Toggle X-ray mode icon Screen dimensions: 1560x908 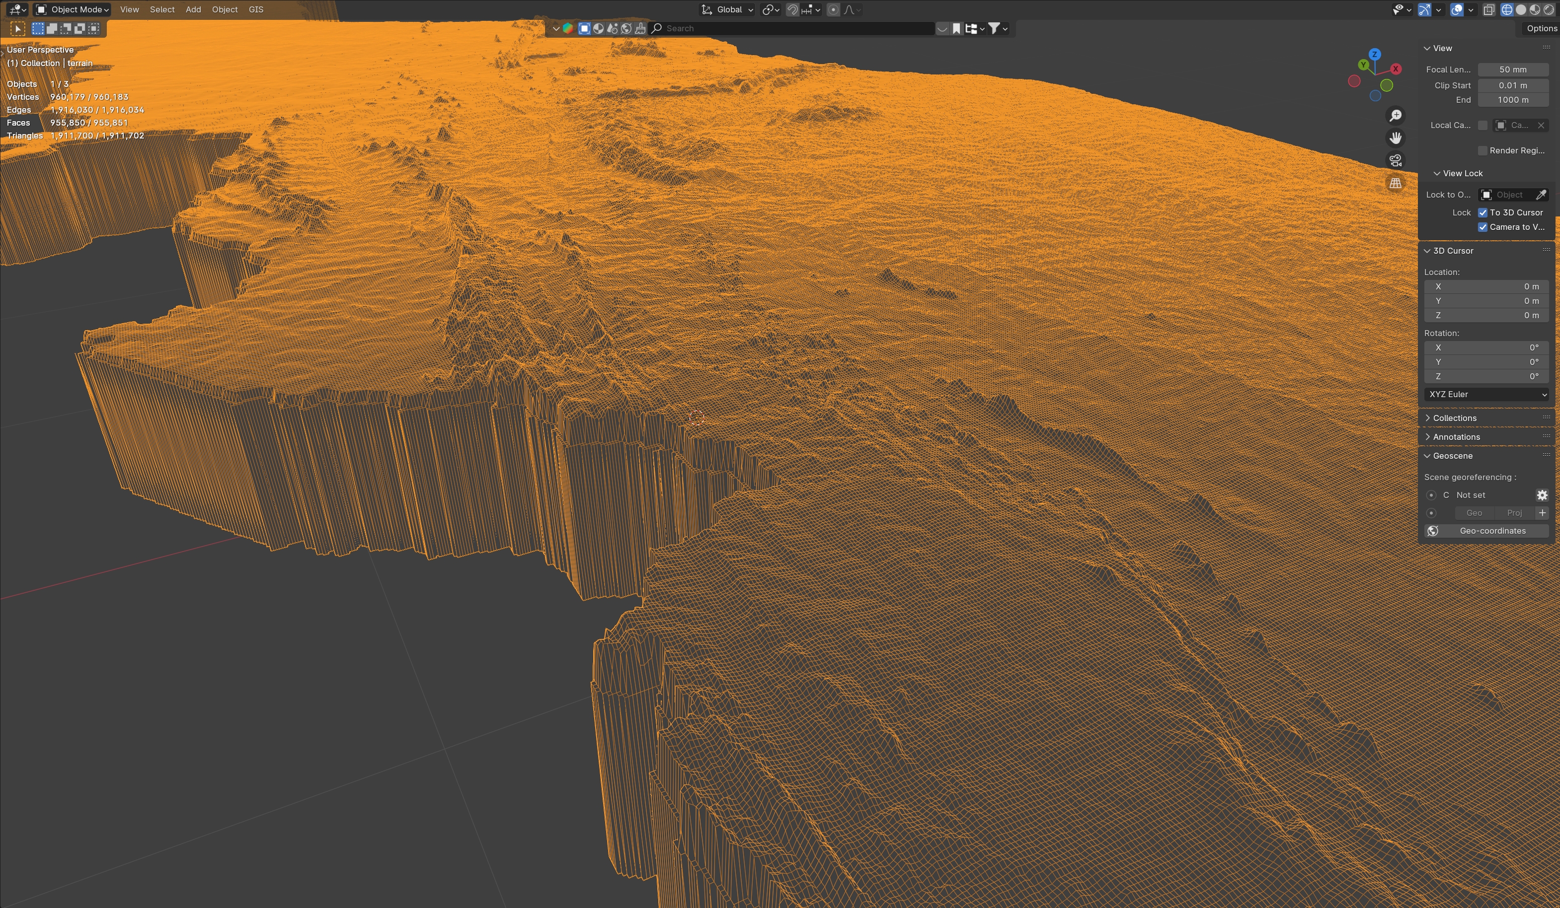pos(1489,10)
